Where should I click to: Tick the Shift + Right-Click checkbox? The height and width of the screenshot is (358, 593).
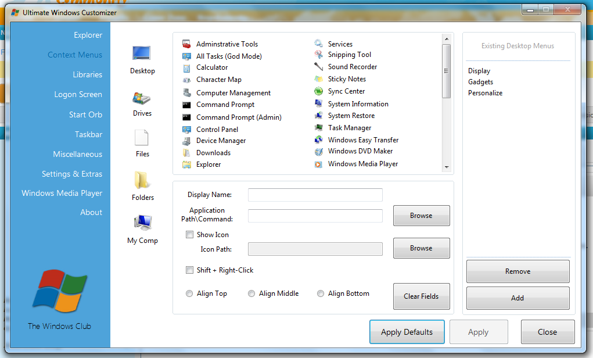pyautogui.click(x=189, y=270)
